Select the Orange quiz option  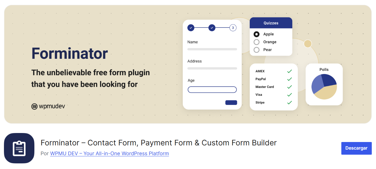[256, 42]
